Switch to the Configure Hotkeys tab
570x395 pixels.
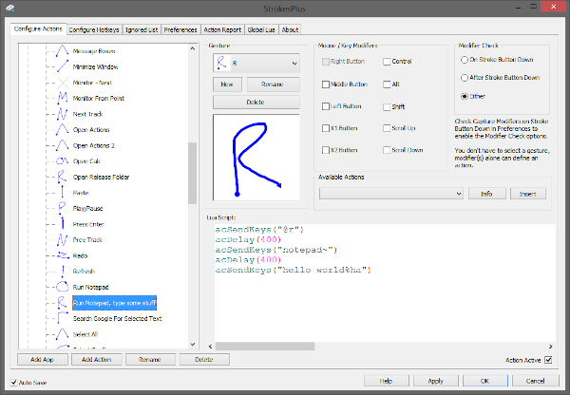[94, 30]
